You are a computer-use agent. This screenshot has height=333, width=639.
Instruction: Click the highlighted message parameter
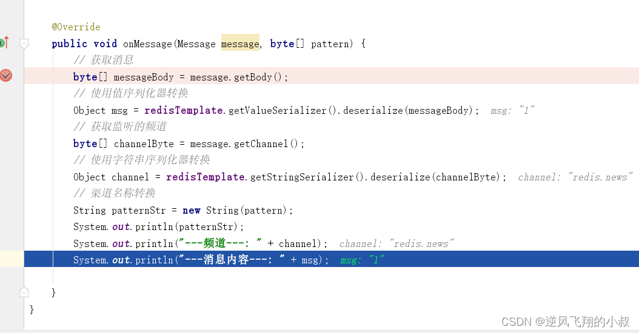click(x=241, y=44)
